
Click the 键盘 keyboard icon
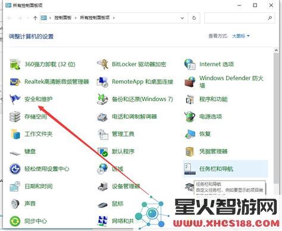15,153
